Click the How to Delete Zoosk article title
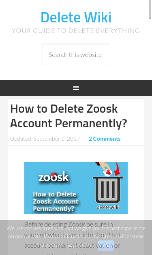 pyautogui.click(x=69, y=116)
